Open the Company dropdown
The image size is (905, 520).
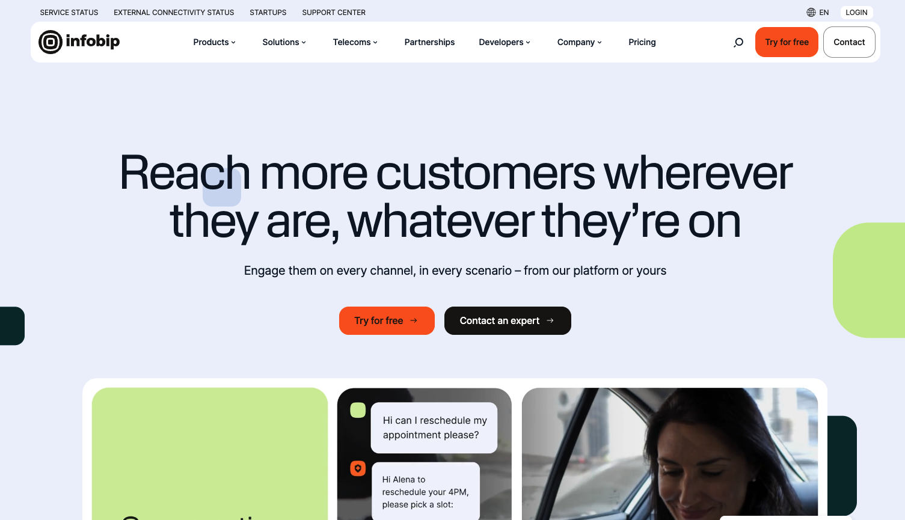tap(580, 42)
